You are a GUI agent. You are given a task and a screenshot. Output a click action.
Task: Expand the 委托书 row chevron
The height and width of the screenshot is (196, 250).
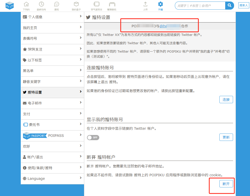click(x=81, y=124)
